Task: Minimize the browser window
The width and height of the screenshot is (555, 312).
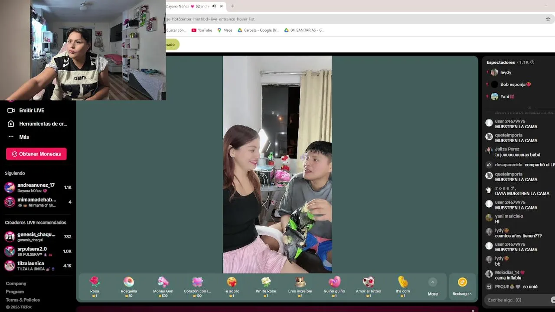Action: point(546,6)
